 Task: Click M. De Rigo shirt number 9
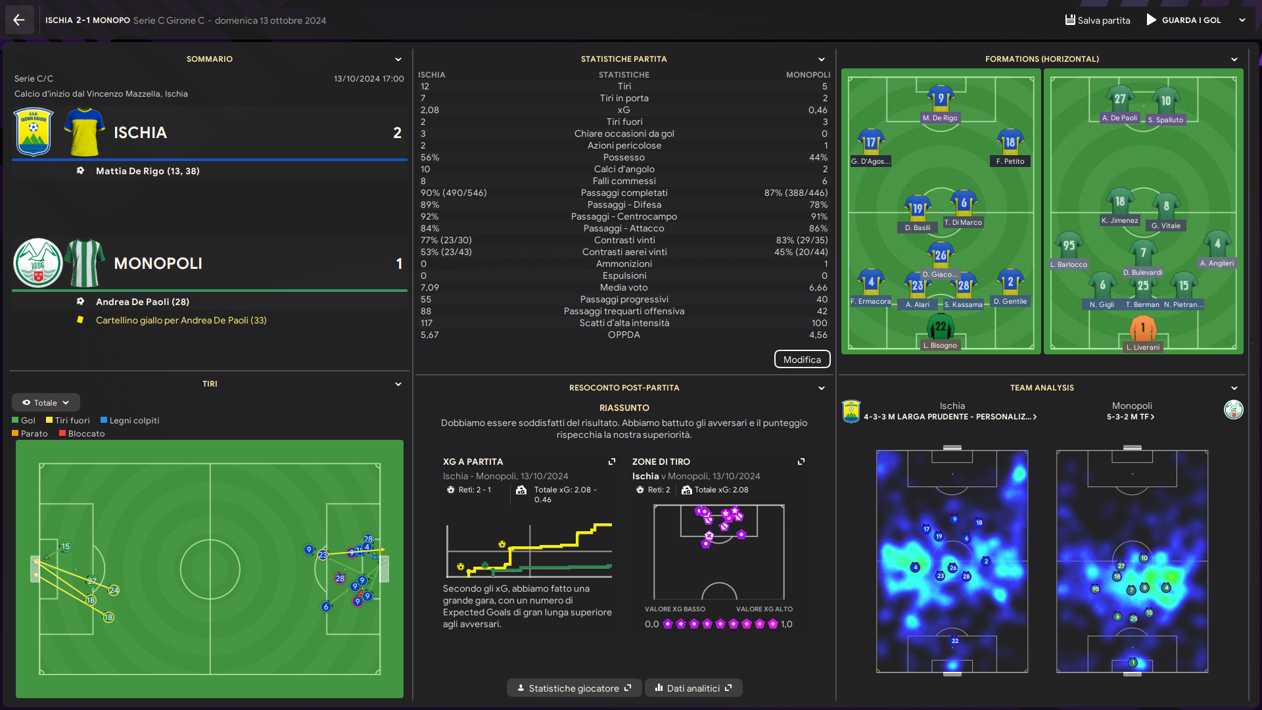tap(941, 99)
